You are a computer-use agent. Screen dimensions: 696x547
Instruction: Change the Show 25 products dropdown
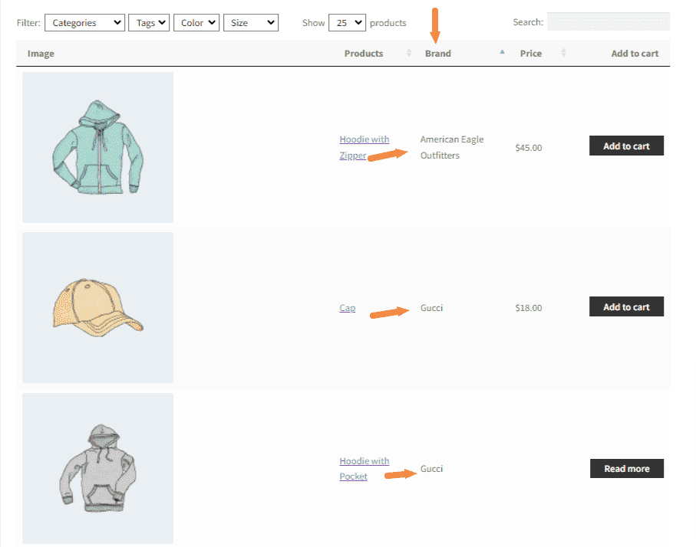347,23
